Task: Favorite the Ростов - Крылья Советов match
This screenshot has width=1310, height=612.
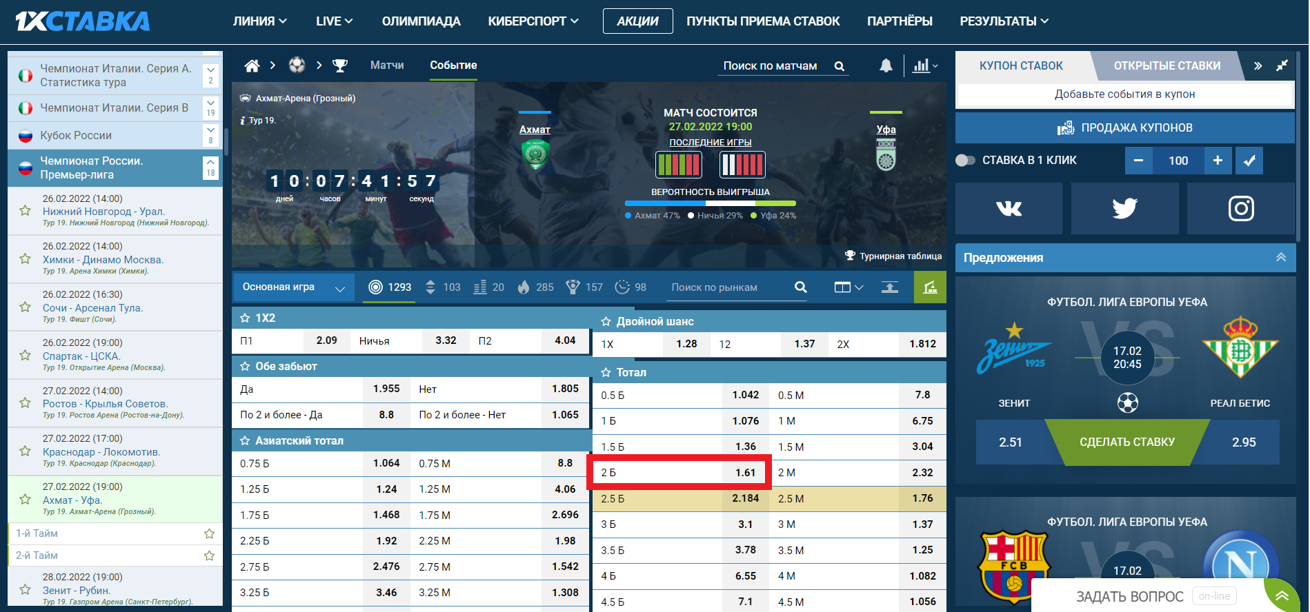Action: [x=26, y=402]
